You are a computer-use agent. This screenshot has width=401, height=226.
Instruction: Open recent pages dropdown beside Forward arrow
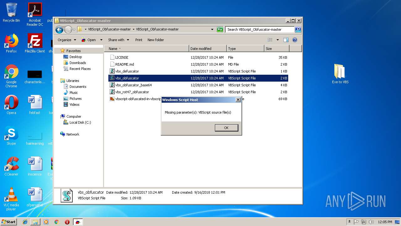tap(74, 30)
